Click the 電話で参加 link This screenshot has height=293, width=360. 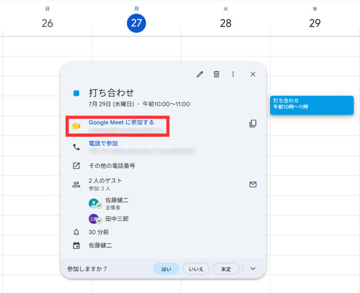[103, 144]
